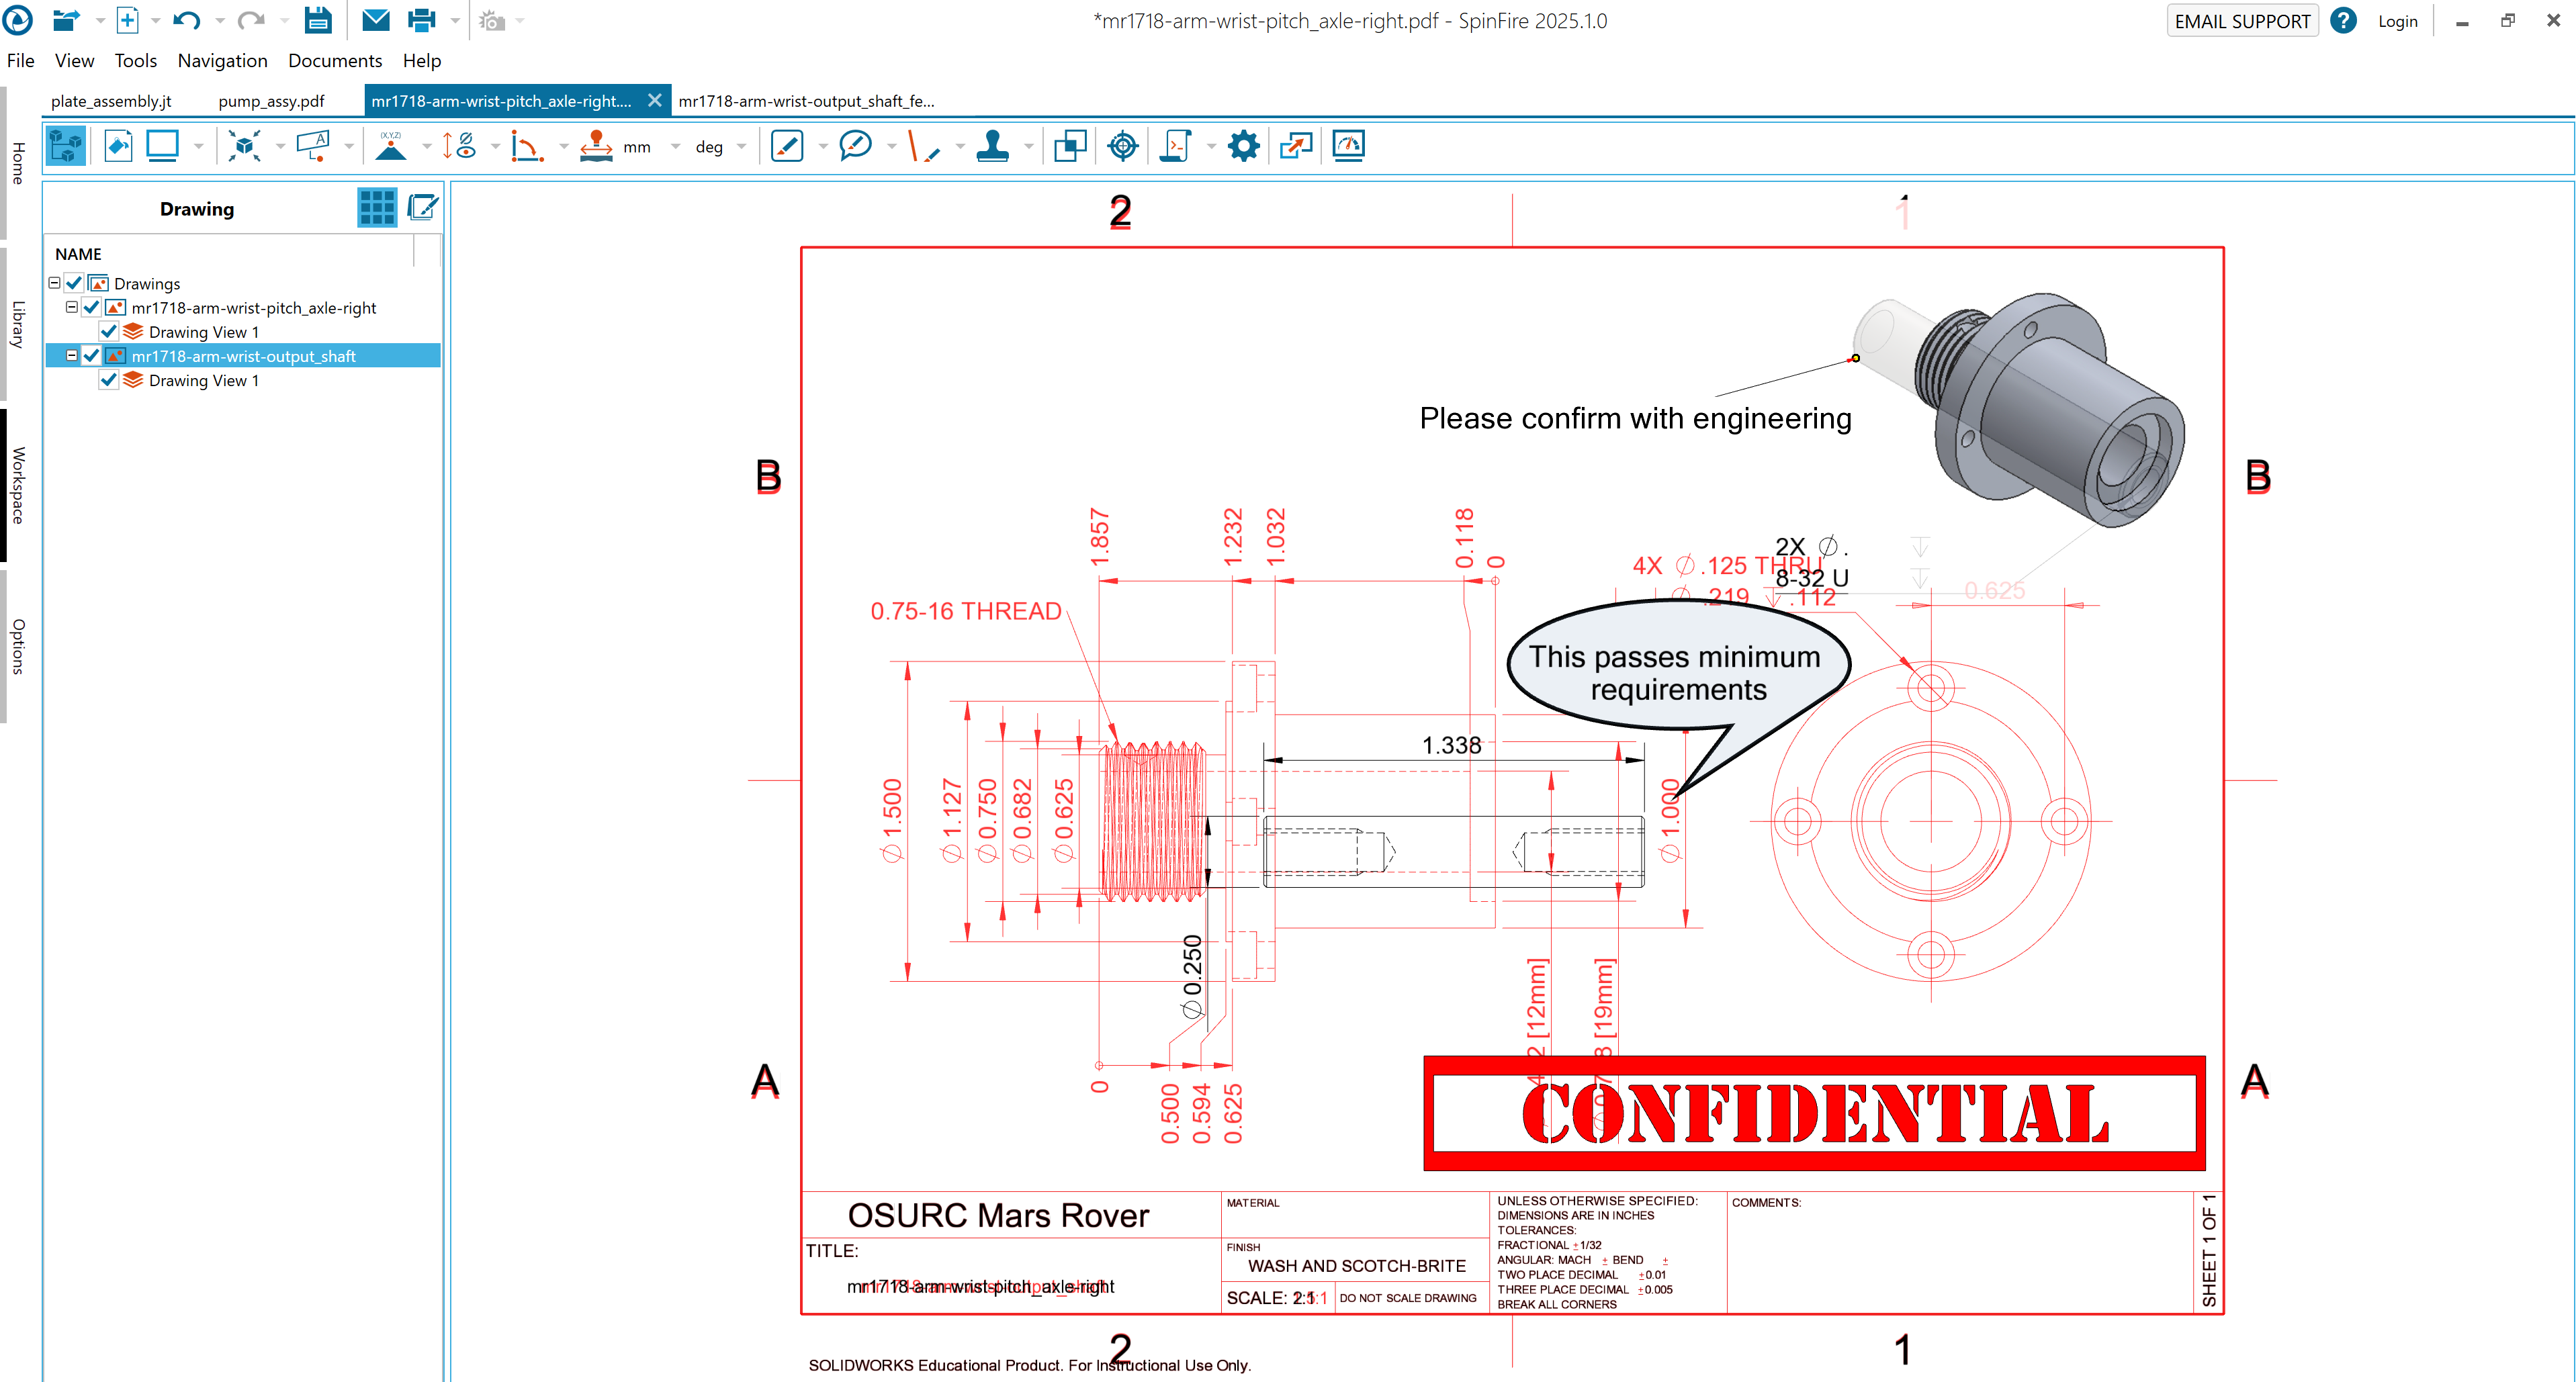The height and width of the screenshot is (1382, 2576).
Task: Select the speech bubble markup tool
Action: [x=855, y=146]
